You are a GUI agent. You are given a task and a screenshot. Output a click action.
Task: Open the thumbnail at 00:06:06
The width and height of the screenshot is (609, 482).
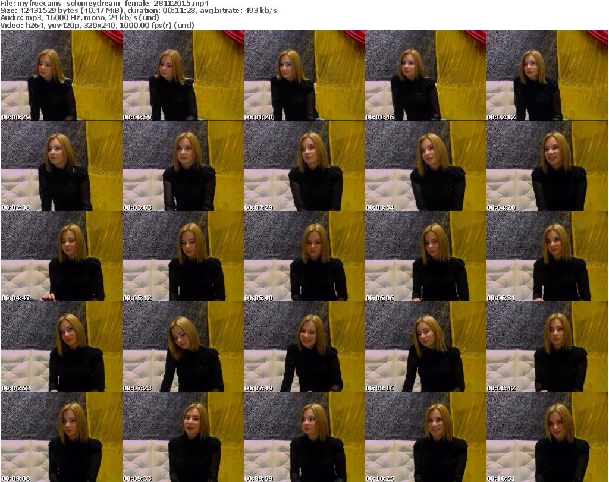(426, 256)
